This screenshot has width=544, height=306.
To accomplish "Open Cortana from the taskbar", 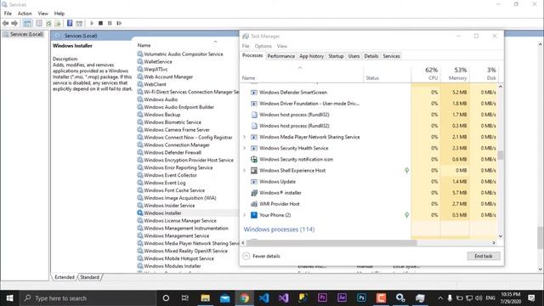I will [x=166, y=298].
